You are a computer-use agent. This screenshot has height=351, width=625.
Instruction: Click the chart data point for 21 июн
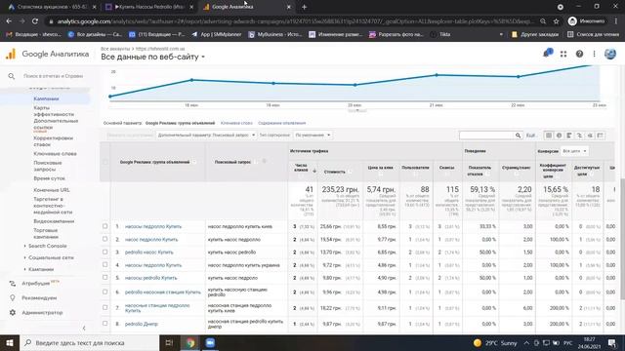tap(437, 75)
